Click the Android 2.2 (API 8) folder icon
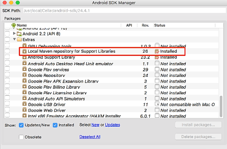This screenshot has height=149, width=227. pyautogui.click(x=20, y=34)
